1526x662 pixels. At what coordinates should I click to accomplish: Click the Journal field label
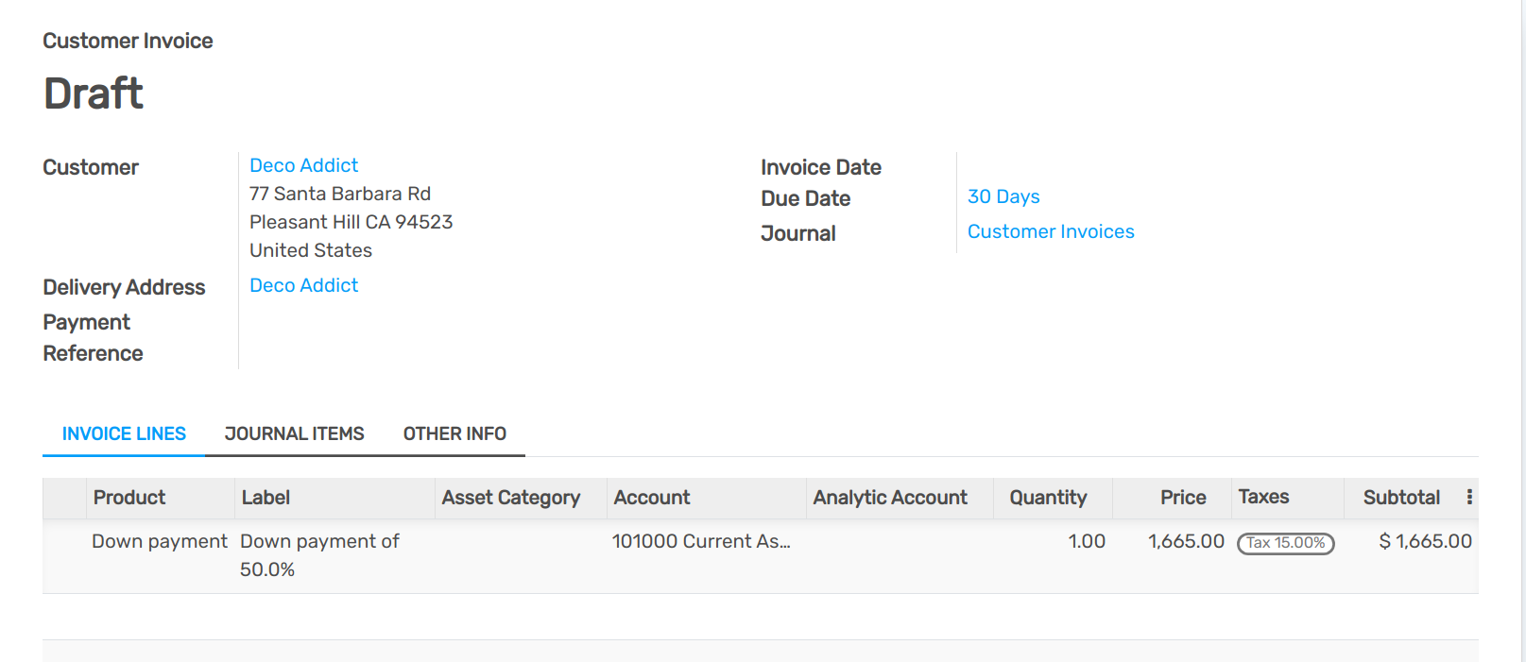(x=798, y=233)
